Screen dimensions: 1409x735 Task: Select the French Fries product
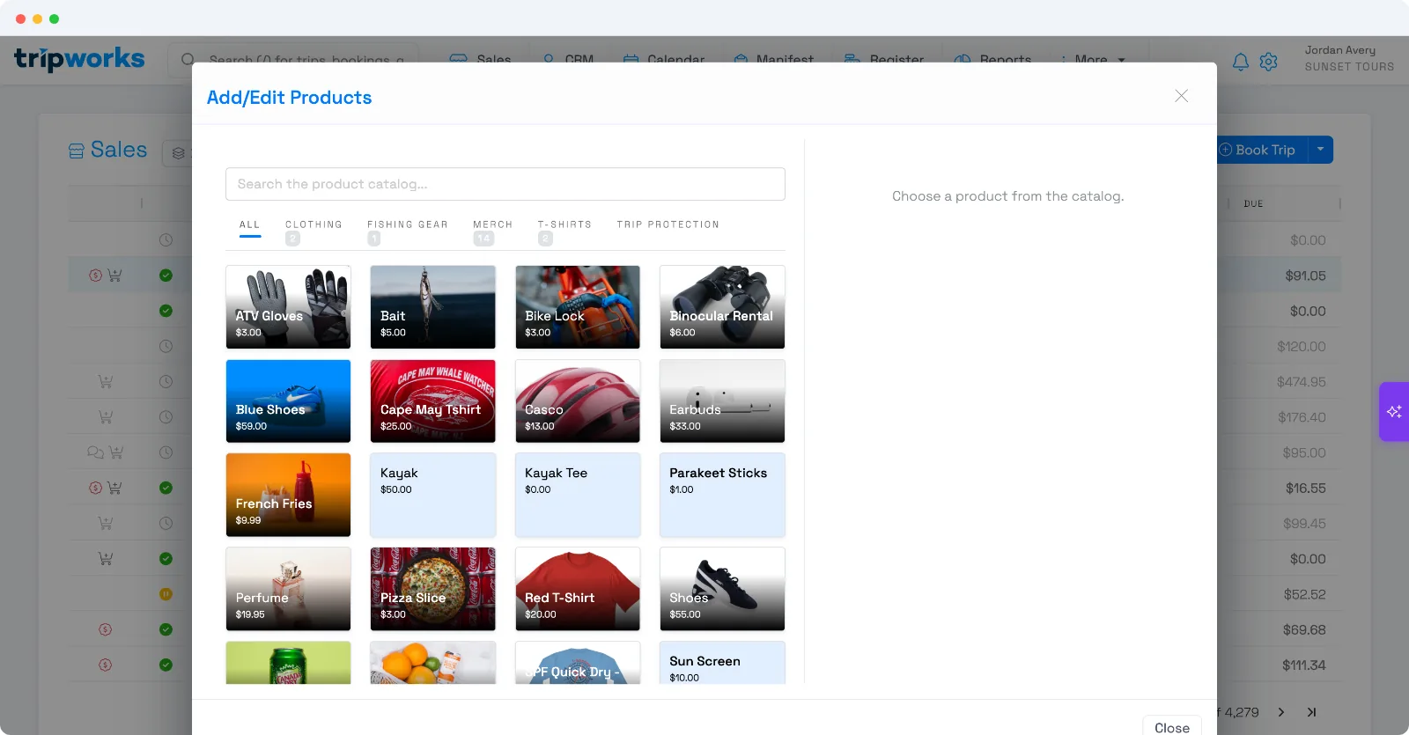[288, 495]
